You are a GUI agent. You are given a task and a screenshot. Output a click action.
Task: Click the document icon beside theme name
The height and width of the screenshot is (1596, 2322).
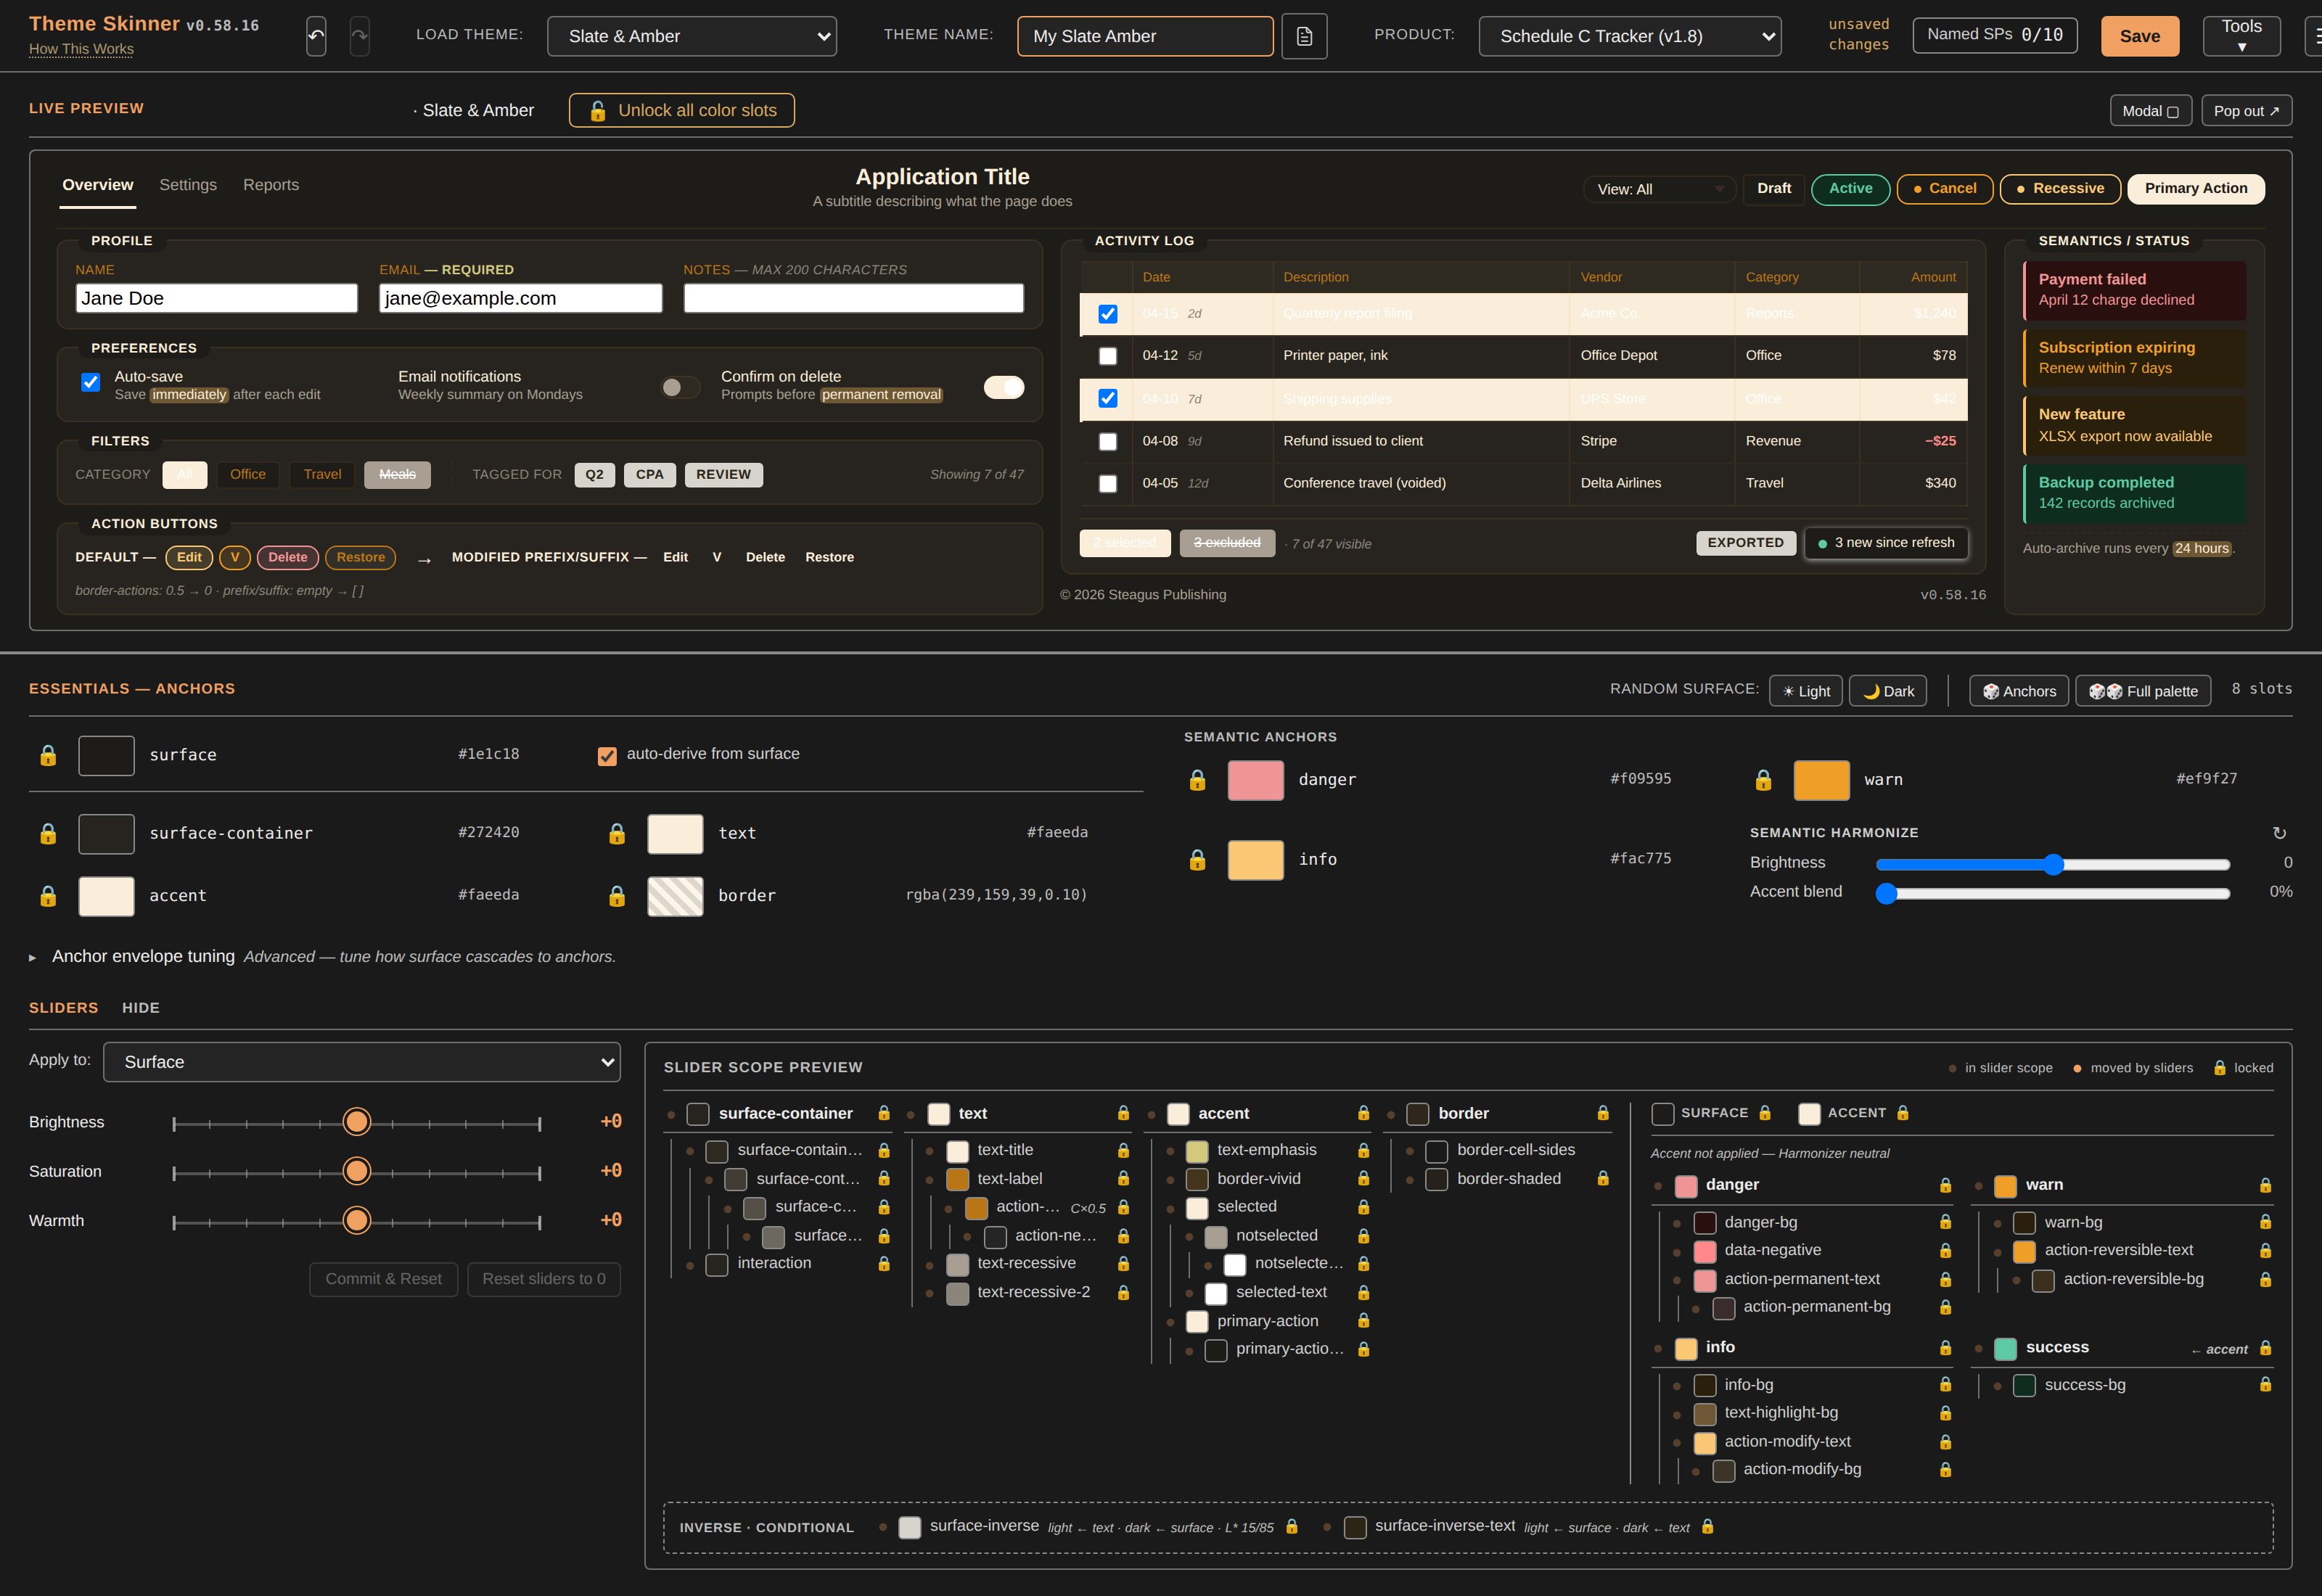(x=1304, y=36)
